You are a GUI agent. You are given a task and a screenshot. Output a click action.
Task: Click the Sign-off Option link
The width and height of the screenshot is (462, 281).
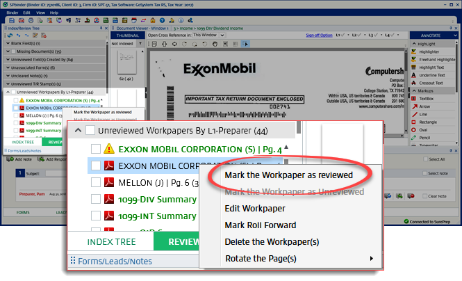319,35
